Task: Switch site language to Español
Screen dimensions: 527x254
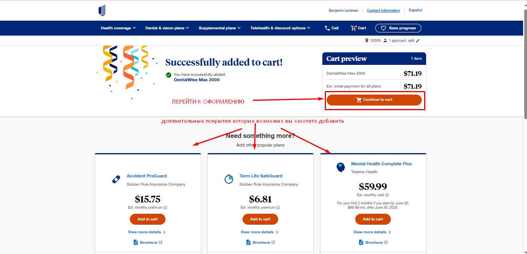Action: point(415,10)
